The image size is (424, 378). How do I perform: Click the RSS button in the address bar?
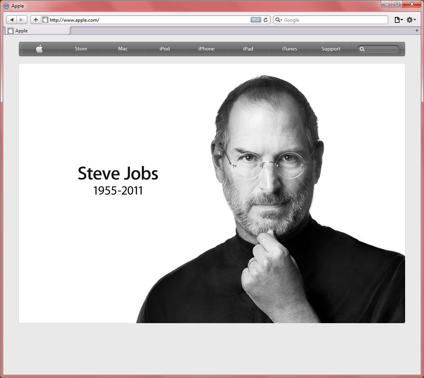pos(256,20)
